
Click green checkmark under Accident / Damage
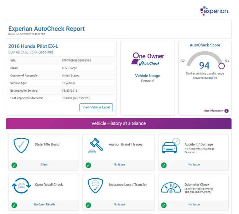(x=164, y=165)
